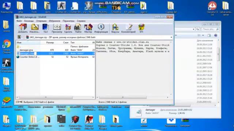Click the key icon in WinRAR status bar
This screenshot has width=234, height=131.
21,102
